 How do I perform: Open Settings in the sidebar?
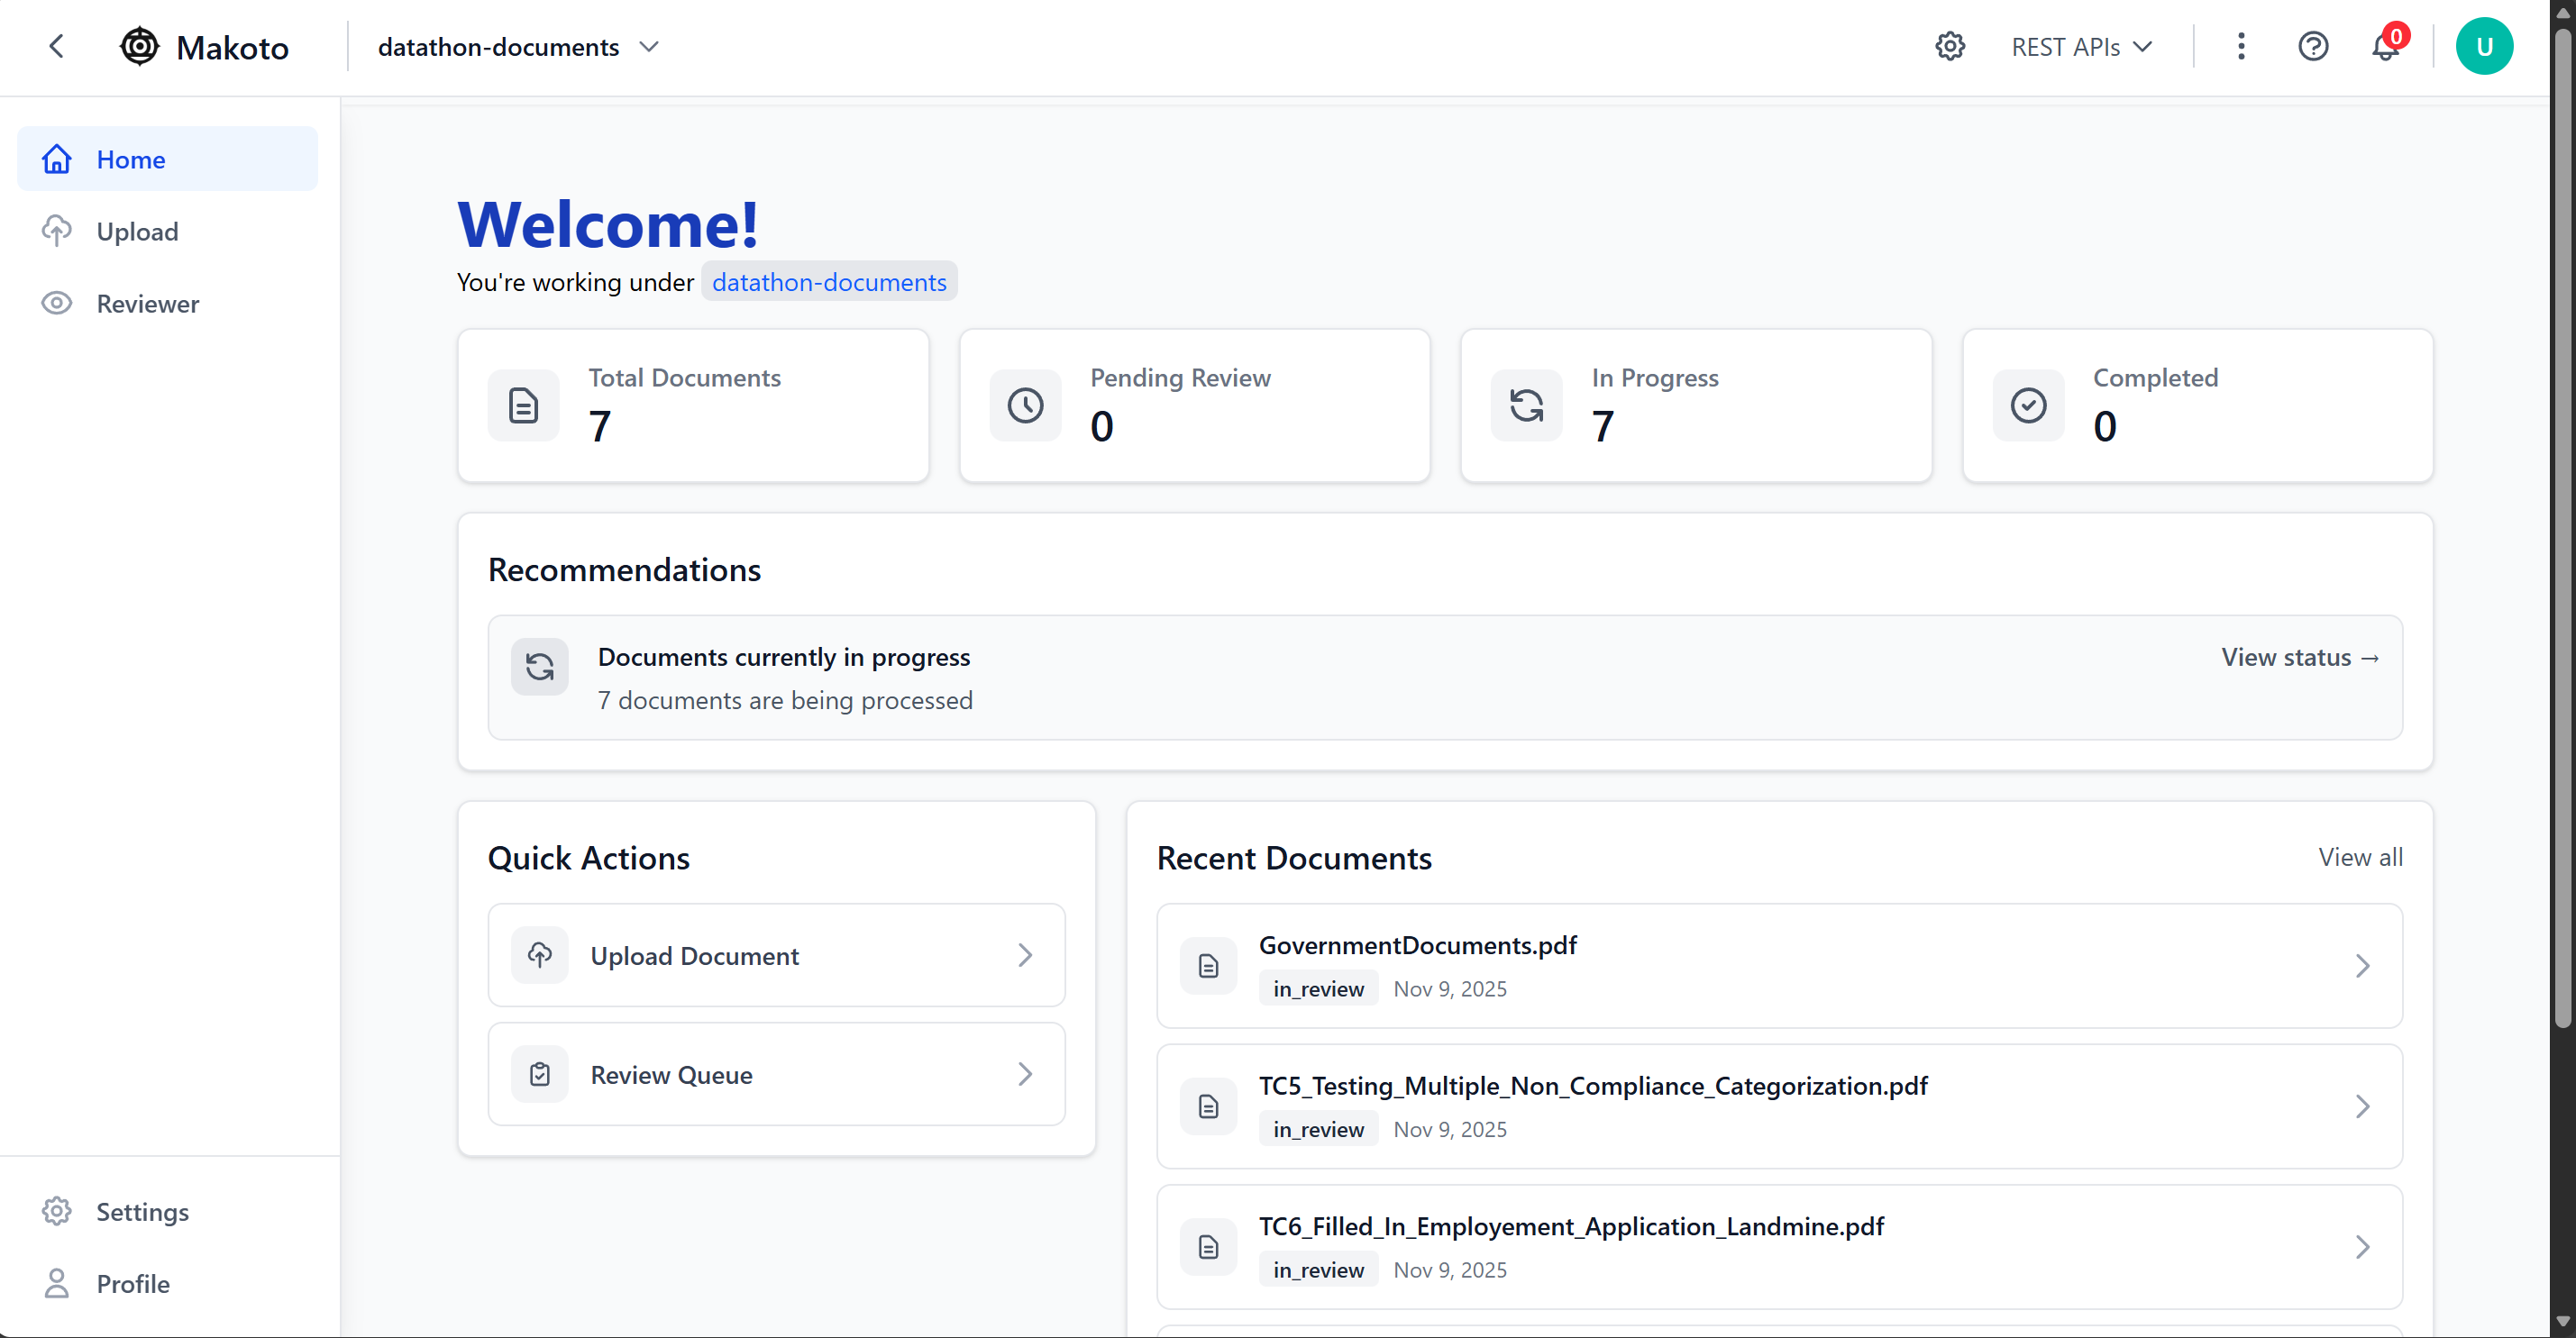point(142,1211)
